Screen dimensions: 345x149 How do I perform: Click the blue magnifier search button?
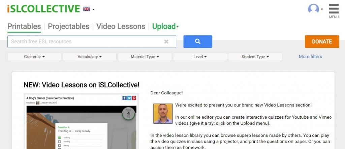click(x=198, y=41)
